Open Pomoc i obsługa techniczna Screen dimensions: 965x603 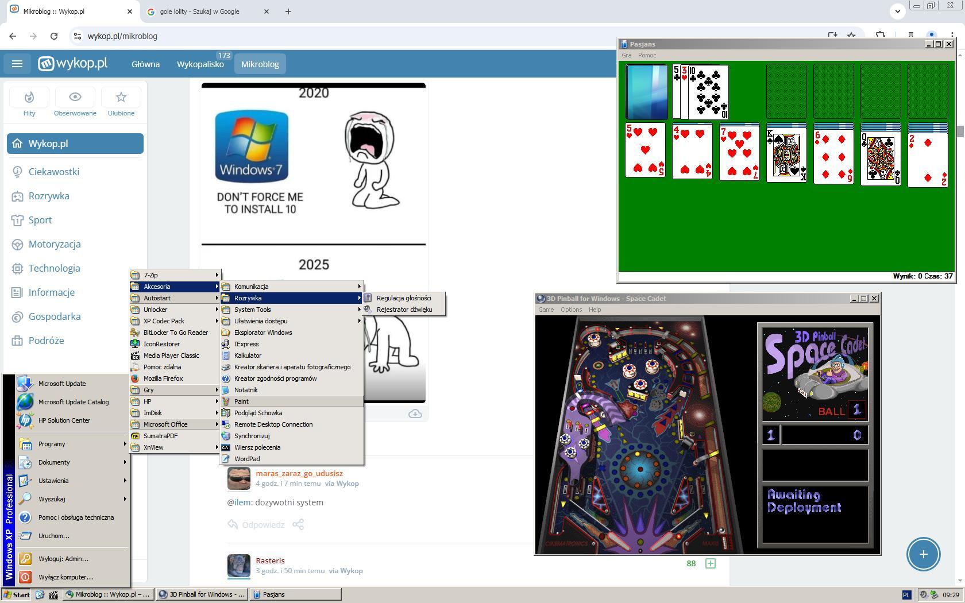72,517
